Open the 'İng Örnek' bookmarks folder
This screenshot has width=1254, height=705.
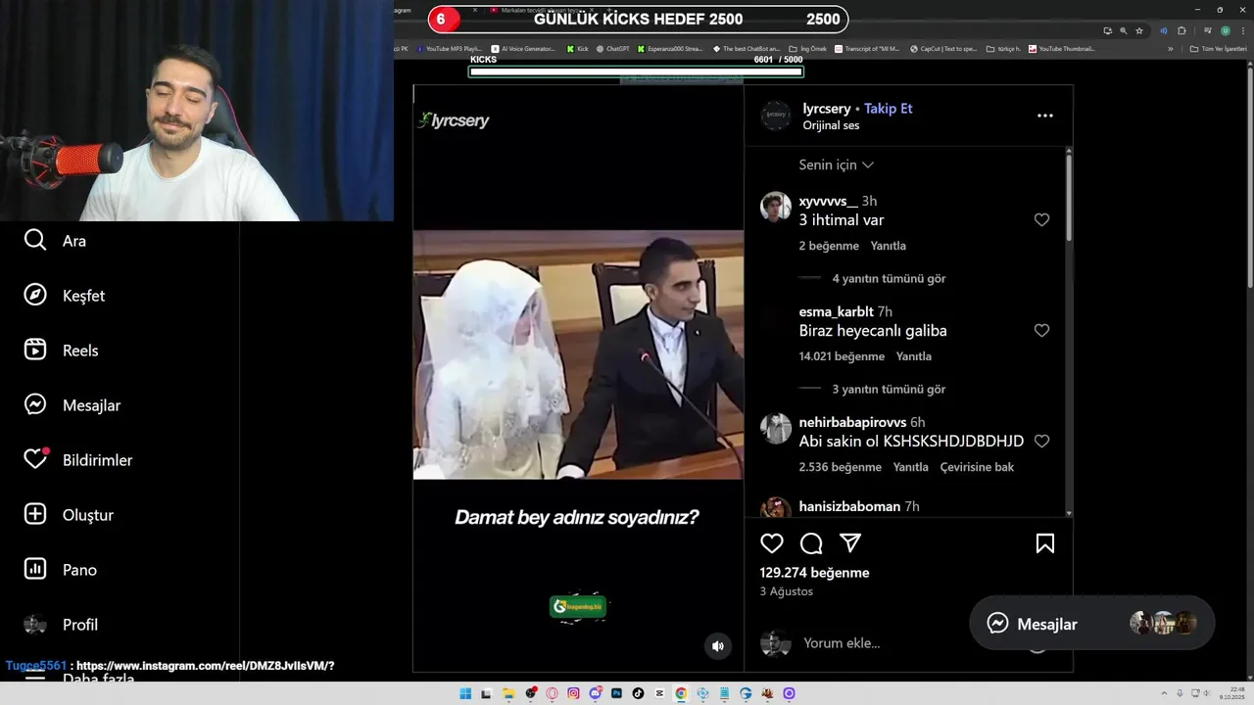(808, 48)
